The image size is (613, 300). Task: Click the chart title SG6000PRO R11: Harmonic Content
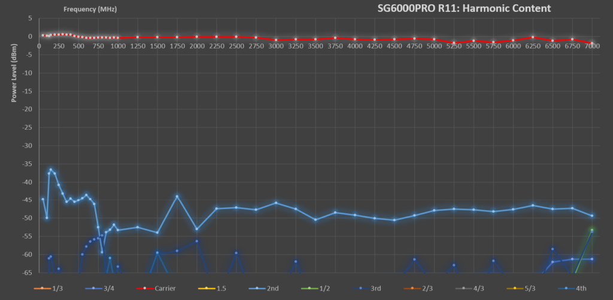click(x=464, y=8)
